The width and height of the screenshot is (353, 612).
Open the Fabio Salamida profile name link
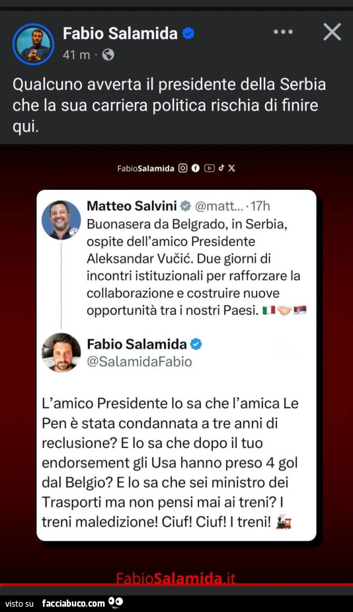click(x=120, y=34)
